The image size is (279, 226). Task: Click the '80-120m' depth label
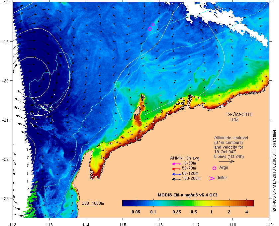click(190, 173)
